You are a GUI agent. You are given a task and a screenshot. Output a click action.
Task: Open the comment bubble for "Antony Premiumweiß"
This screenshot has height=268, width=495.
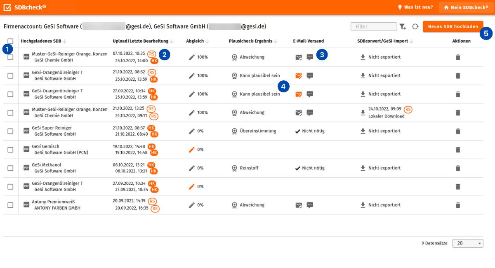310,205
